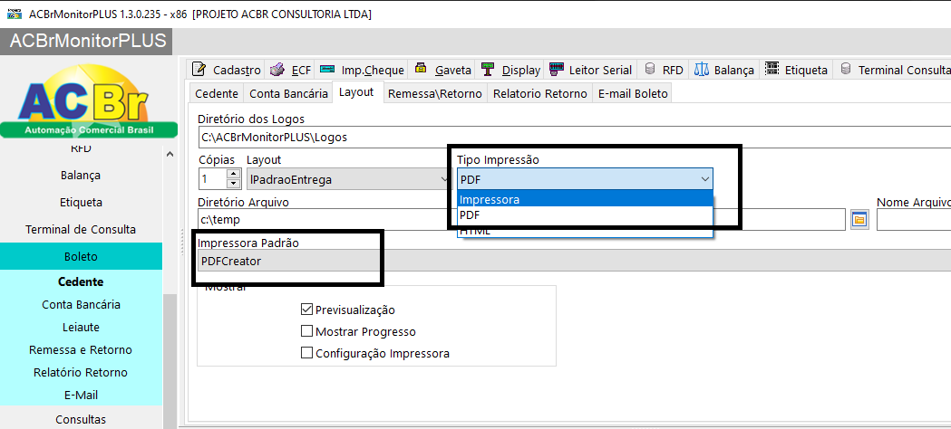951x429 pixels.
Task: Click the ACBr logo in sidebar
Action: 89,101
